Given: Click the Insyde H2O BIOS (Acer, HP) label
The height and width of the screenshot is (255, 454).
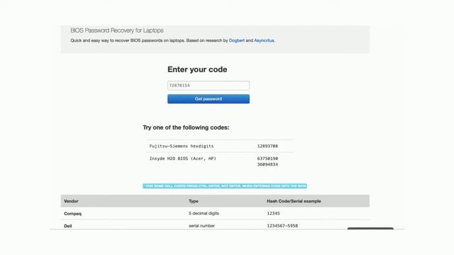Looking at the screenshot, I should [183, 159].
